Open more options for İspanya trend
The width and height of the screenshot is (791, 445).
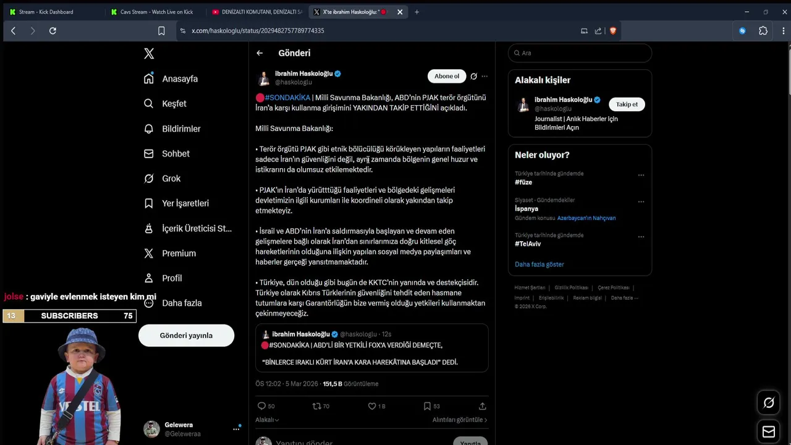tap(641, 201)
